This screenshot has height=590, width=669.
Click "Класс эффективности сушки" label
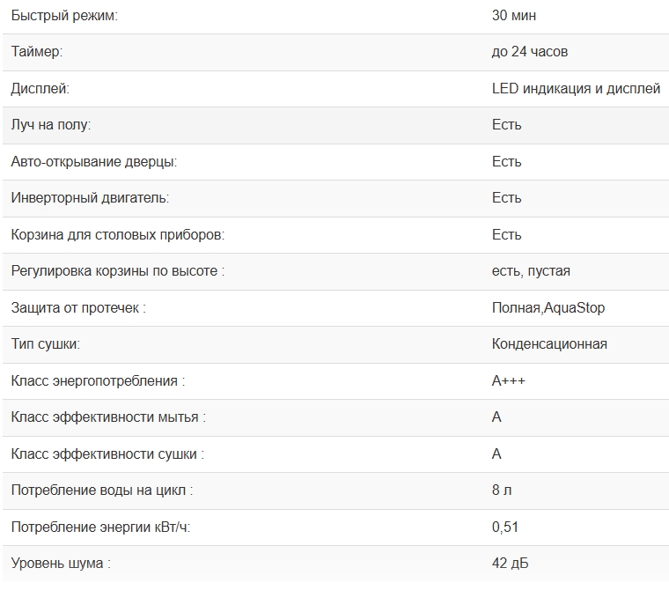coord(107,454)
